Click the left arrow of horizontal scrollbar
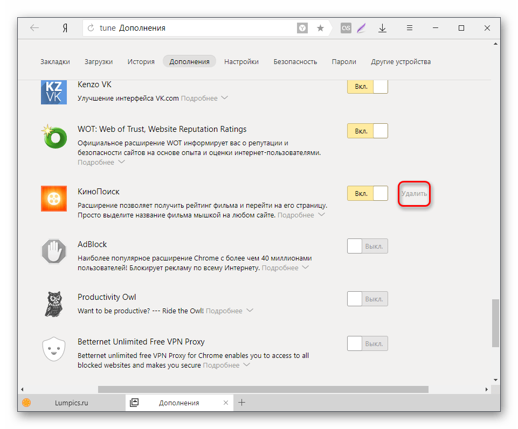The height and width of the screenshot is (429, 518). coord(22,389)
